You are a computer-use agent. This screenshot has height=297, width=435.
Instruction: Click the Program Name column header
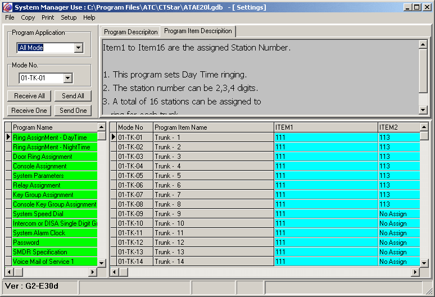[x=55, y=127]
